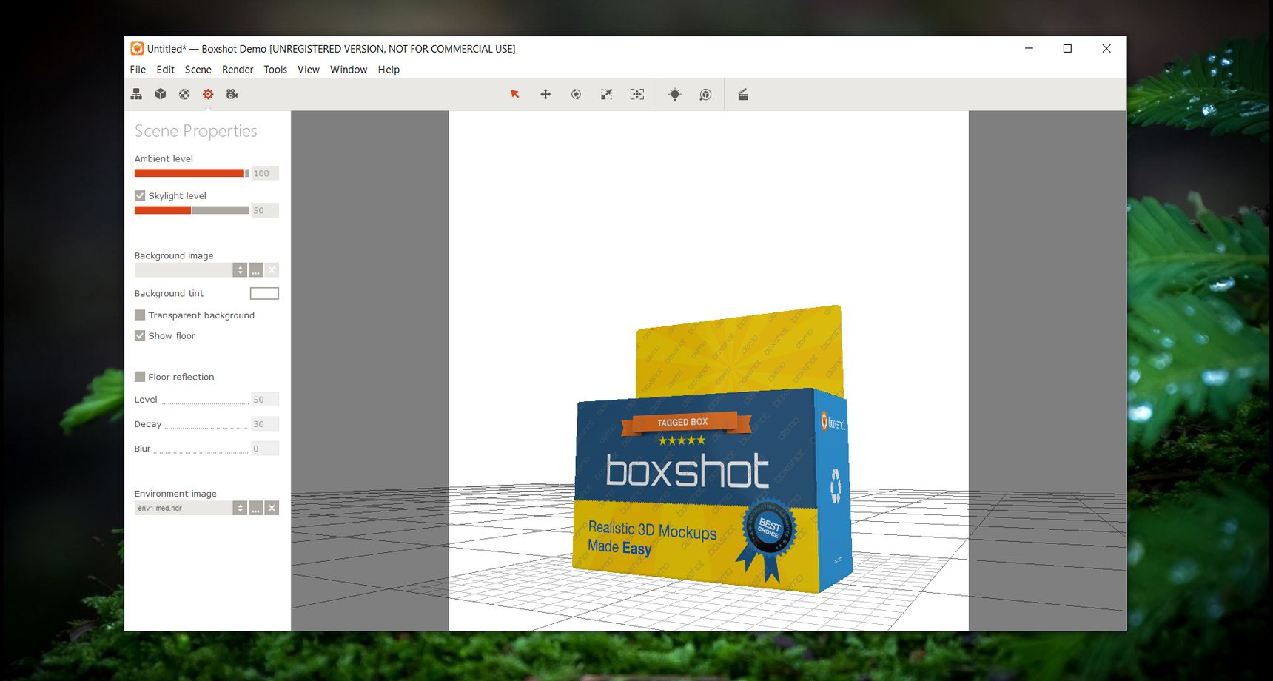
Task: Click the floor reflection Decay slider
Action: point(206,426)
